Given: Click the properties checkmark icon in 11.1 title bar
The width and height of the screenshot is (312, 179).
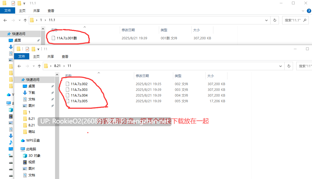Looking at the screenshot, I should tap(13, 3).
